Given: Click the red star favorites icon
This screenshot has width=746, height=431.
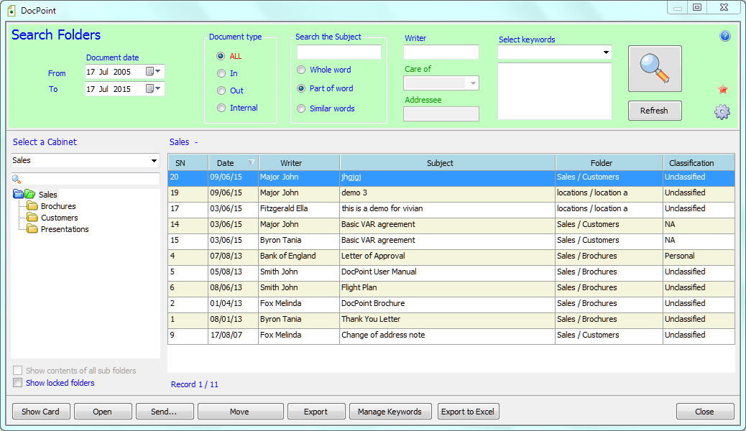Looking at the screenshot, I should [723, 90].
